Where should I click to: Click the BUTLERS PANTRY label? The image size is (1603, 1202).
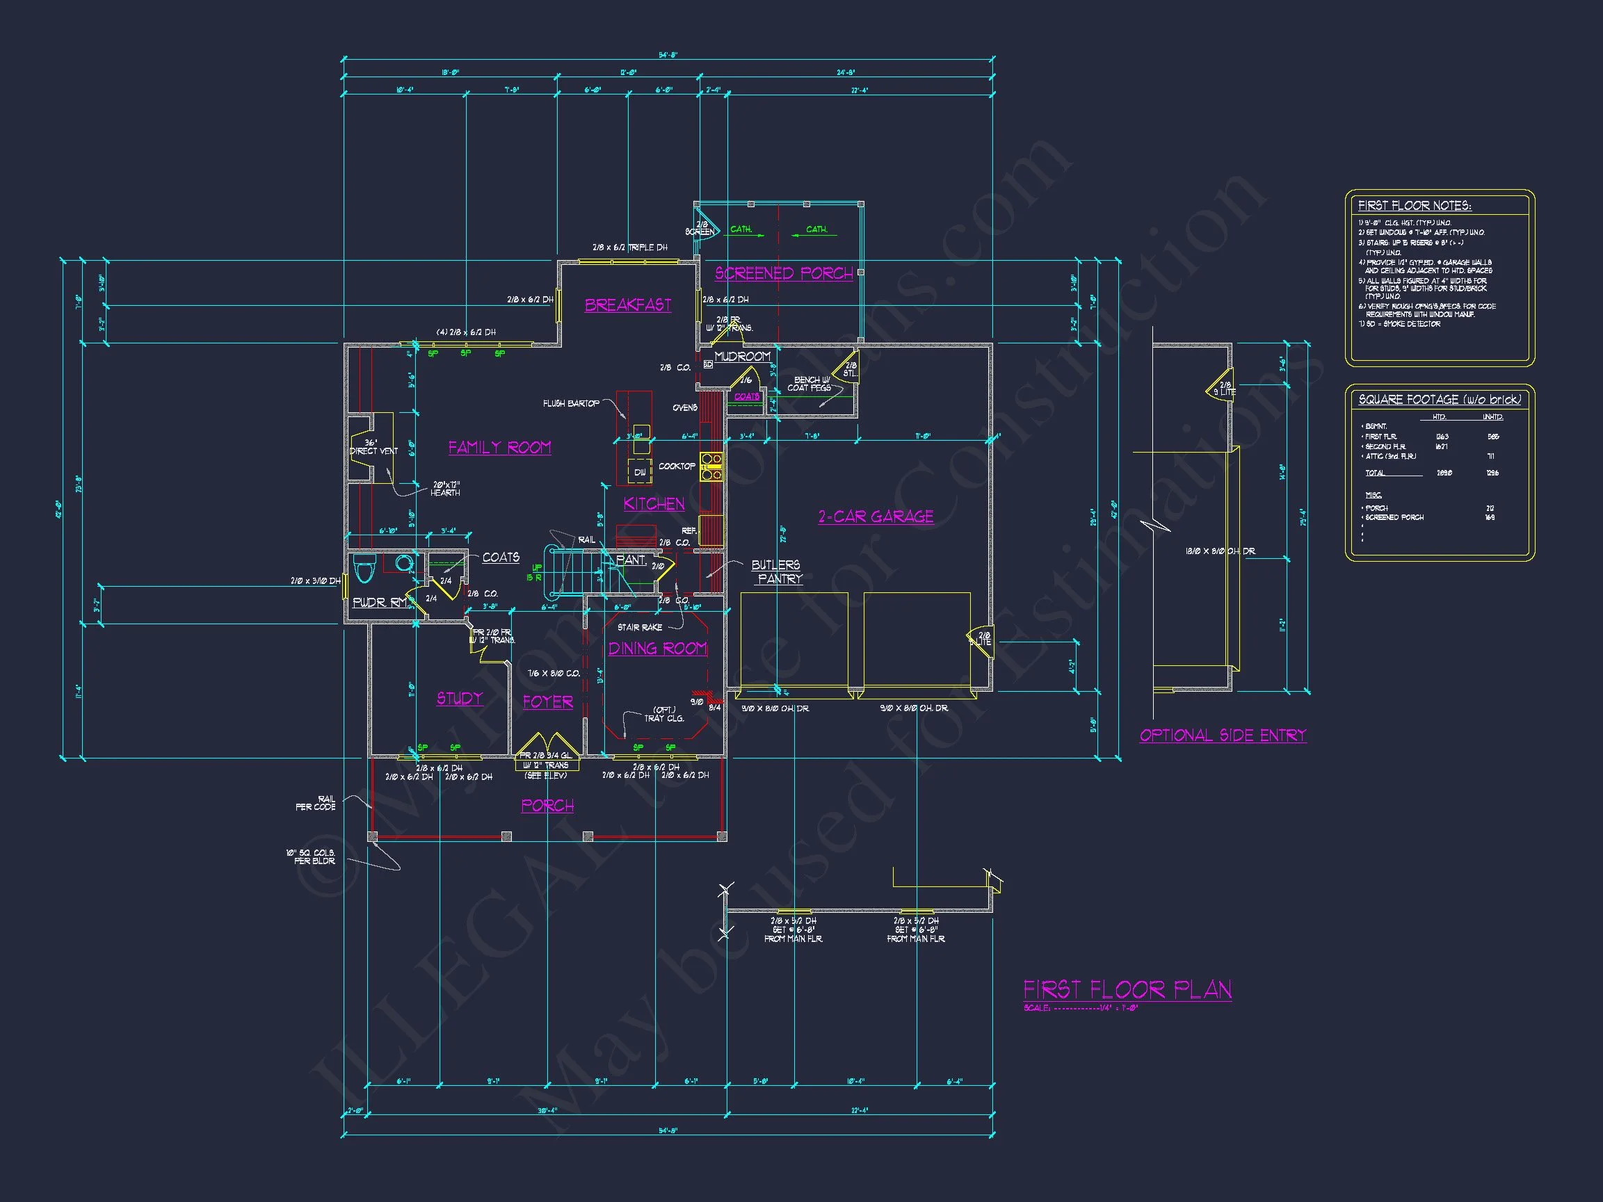pos(776,571)
